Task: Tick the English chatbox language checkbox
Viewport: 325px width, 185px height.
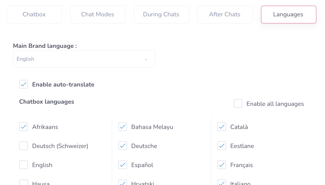Action: [x=24, y=165]
